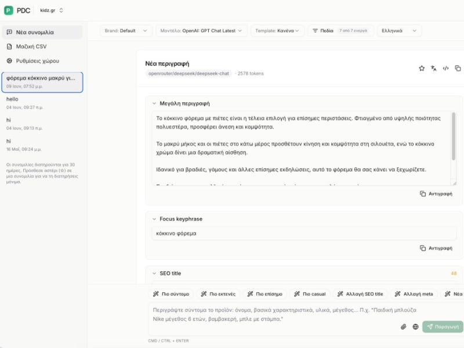This screenshot has height=348, width=464.
Task: Apply the Πιο σύντομο refinement
Action: click(x=171, y=294)
